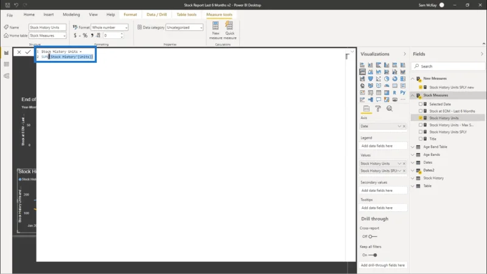Screen dimensions: 487x274
Task: Apply percentage format button
Action: coord(85,35)
